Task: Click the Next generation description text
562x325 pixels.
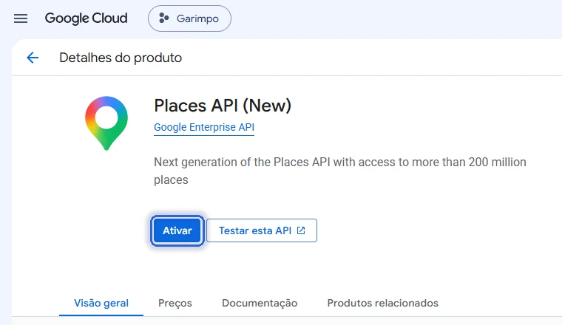Action: [x=339, y=171]
